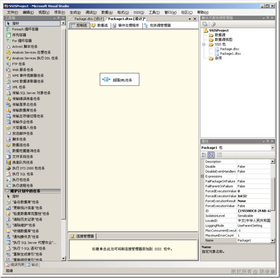Open the 包资源管理器 designer tab
Viewport: 280px width, 278px height.
click(158, 25)
